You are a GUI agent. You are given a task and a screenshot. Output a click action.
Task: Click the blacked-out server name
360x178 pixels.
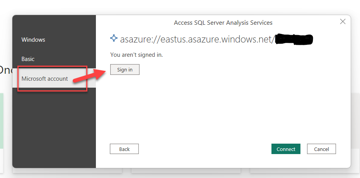click(x=294, y=39)
